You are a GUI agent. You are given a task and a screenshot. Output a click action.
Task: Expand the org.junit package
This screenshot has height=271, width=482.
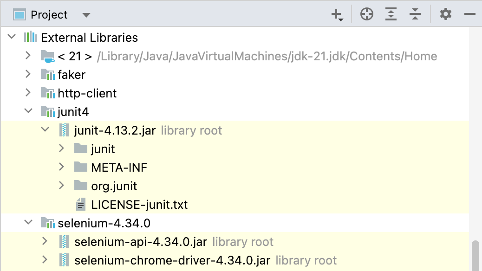61,185
